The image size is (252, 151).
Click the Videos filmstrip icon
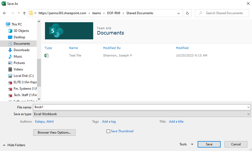[10, 69]
